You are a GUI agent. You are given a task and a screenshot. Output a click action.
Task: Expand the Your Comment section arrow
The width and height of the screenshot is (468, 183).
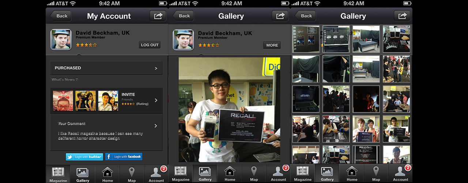tap(156, 126)
